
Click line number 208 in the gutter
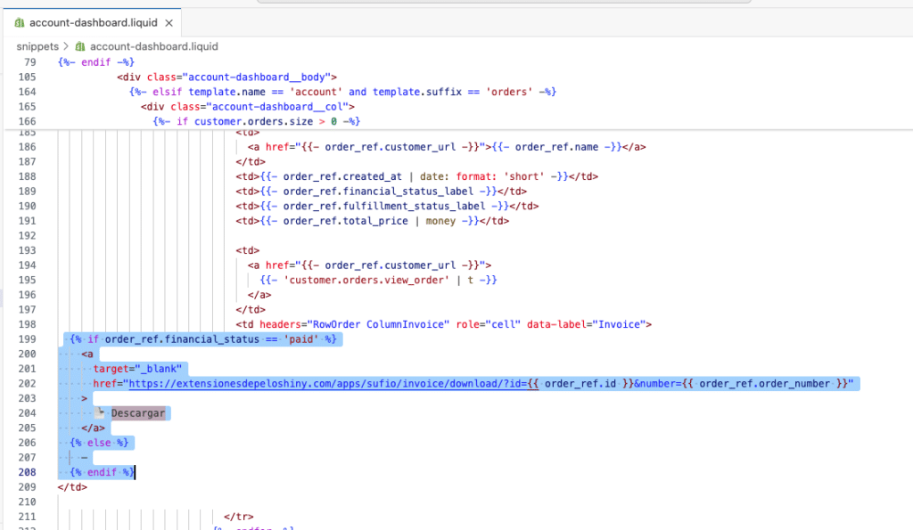[27, 472]
